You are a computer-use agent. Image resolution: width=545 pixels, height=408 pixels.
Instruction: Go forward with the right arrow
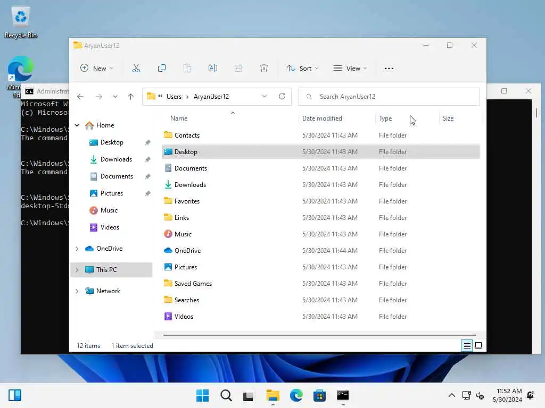click(x=99, y=97)
